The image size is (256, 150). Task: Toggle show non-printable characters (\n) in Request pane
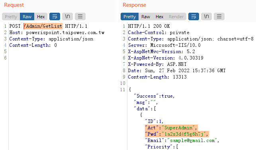click(x=67, y=16)
